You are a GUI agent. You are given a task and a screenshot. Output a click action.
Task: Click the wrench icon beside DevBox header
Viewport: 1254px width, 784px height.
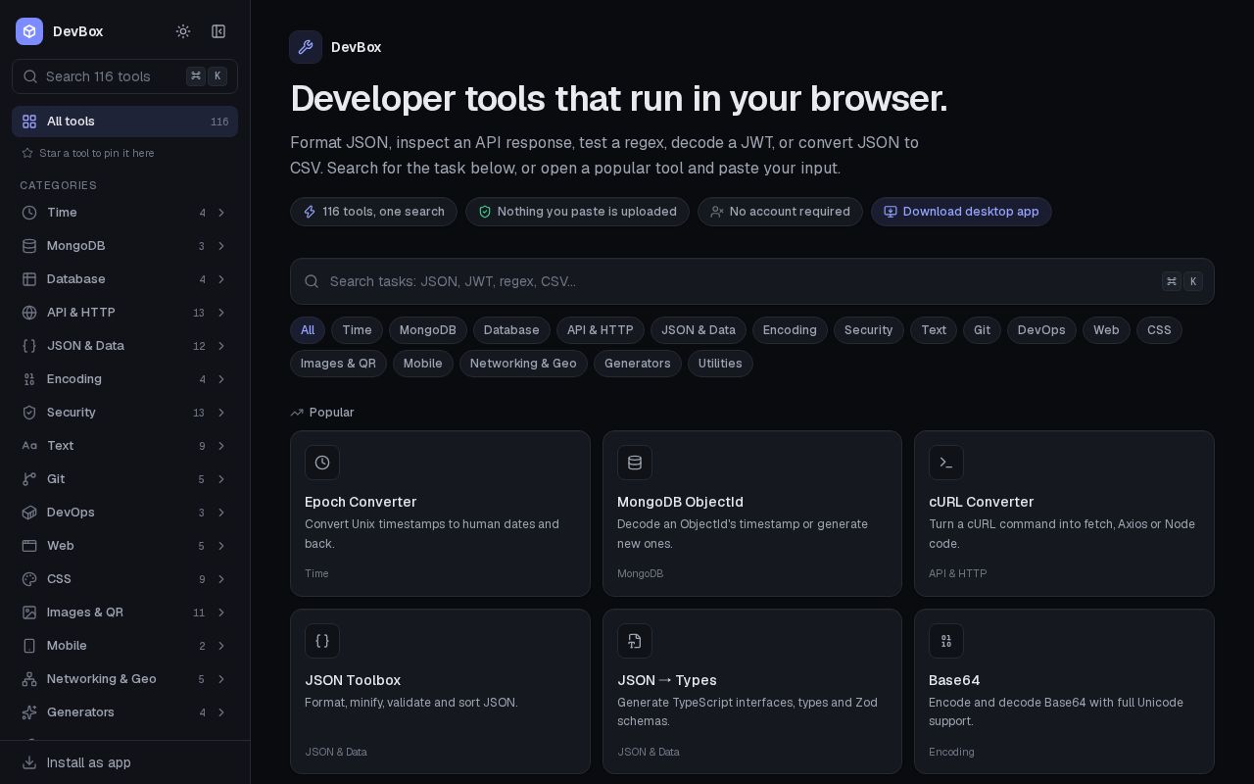(x=306, y=47)
